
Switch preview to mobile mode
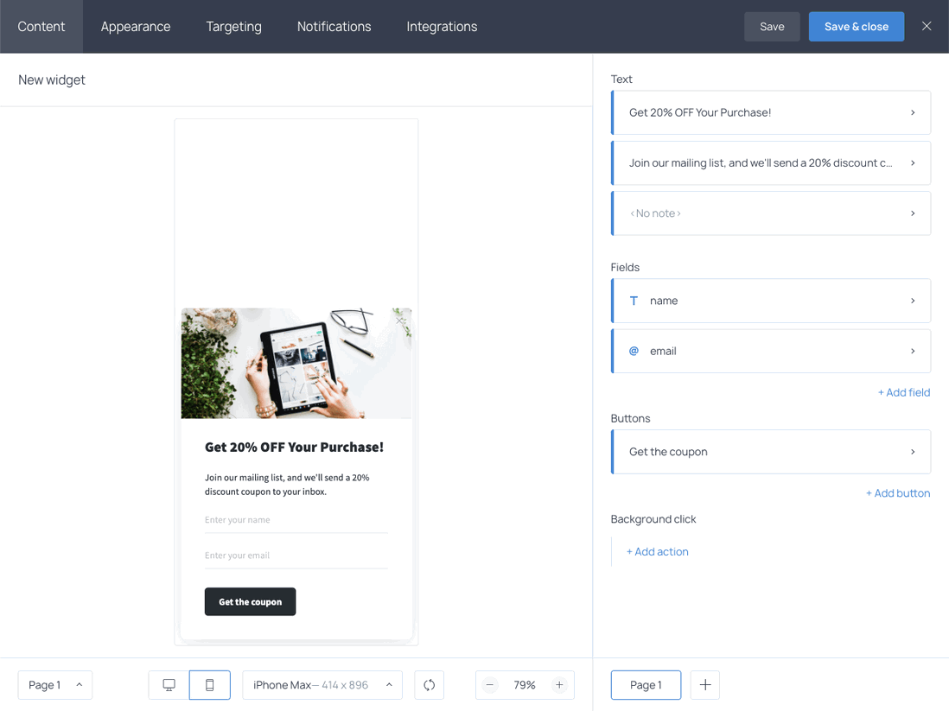pyautogui.click(x=210, y=684)
